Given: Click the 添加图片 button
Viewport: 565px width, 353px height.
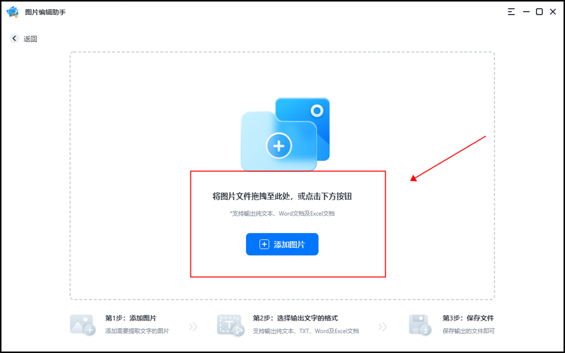Looking at the screenshot, I should [x=282, y=244].
